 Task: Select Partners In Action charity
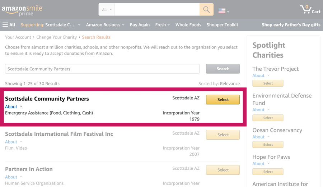223,170
